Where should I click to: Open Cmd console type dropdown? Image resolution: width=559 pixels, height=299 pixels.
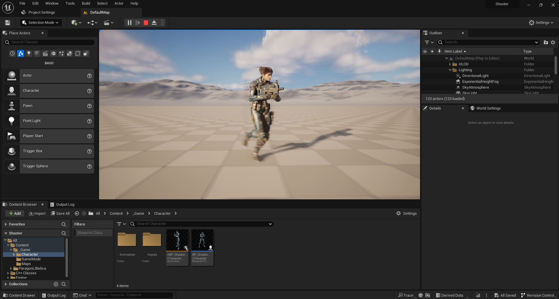82,295
